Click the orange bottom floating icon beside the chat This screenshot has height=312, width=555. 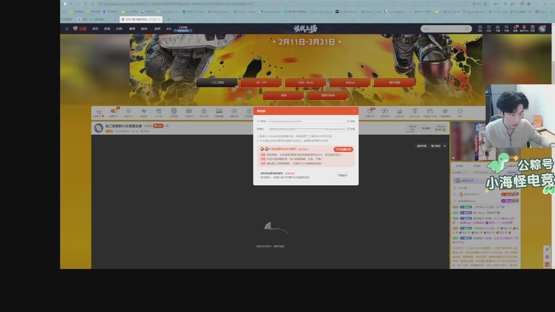pyautogui.click(x=547, y=264)
